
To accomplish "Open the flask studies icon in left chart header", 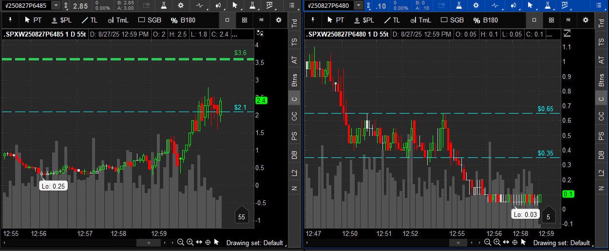I will [x=163, y=5].
